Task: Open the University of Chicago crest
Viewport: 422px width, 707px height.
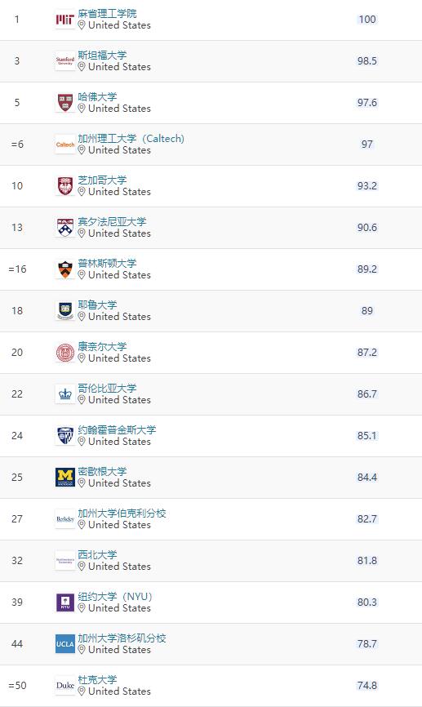Action: pyautogui.click(x=65, y=186)
